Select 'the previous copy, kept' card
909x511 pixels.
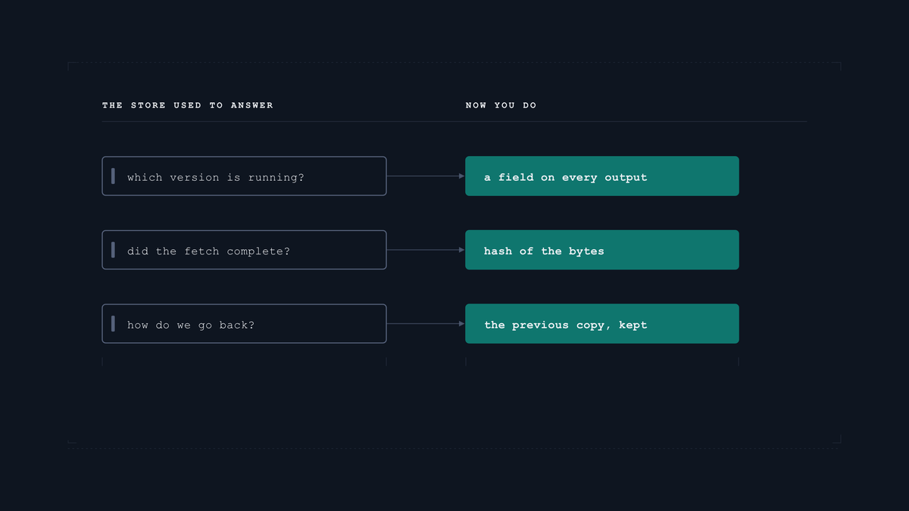(x=602, y=324)
